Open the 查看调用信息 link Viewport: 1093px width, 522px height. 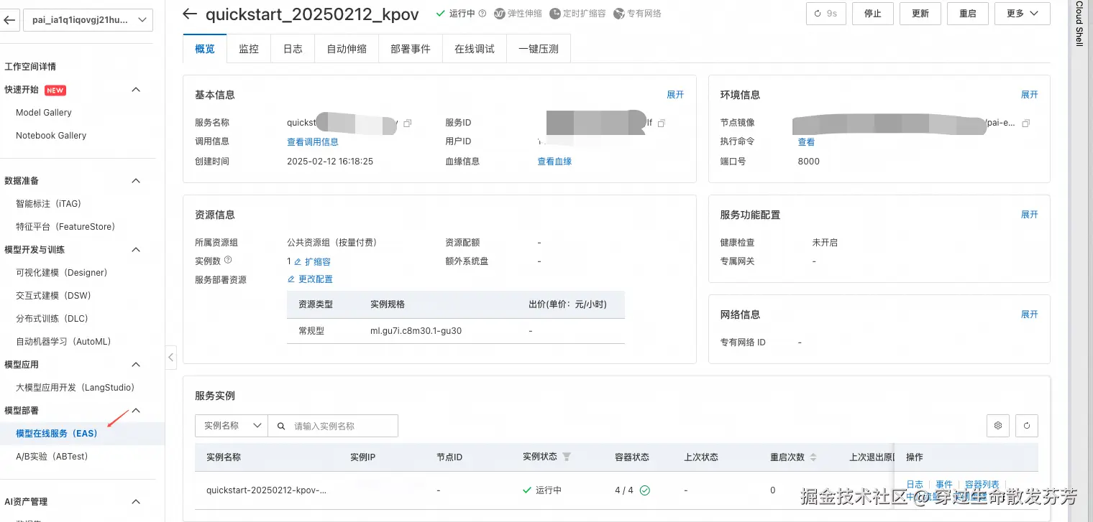pos(313,142)
